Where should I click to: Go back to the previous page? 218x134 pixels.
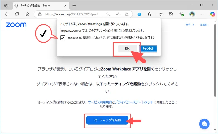[7, 14]
